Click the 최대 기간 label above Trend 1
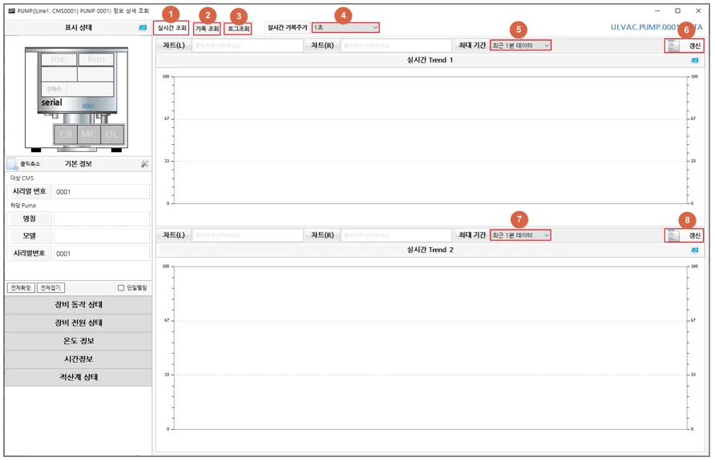The height and width of the screenshot is (461, 715). coord(472,46)
